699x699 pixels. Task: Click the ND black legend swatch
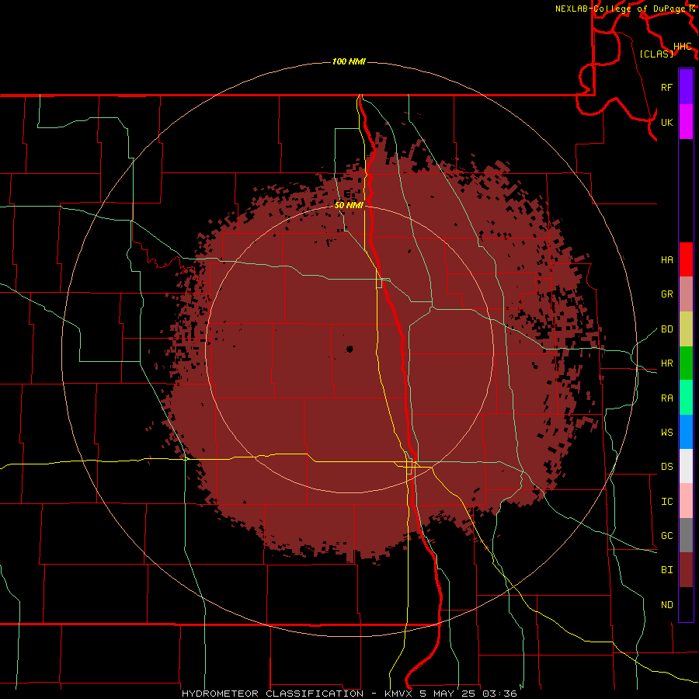pos(686,604)
